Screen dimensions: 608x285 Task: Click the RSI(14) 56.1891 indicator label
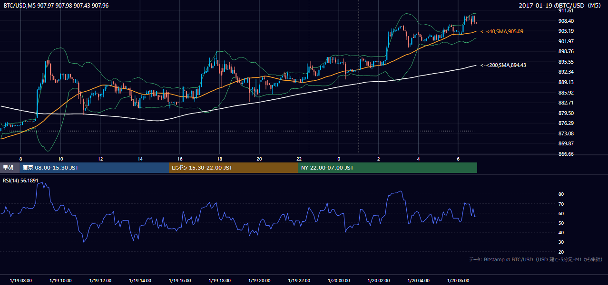tap(20, 180)
